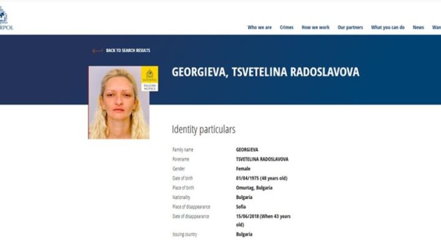Click the date of birth value
441x248 pixels.
tap(262, 178)
